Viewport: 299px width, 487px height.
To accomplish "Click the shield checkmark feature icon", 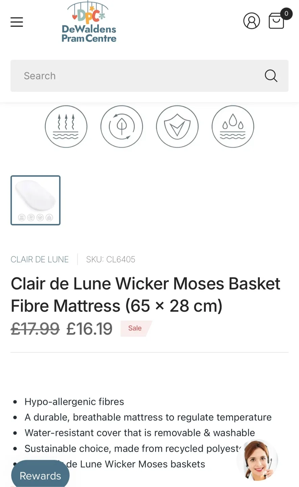I will [x=177, y=126].
